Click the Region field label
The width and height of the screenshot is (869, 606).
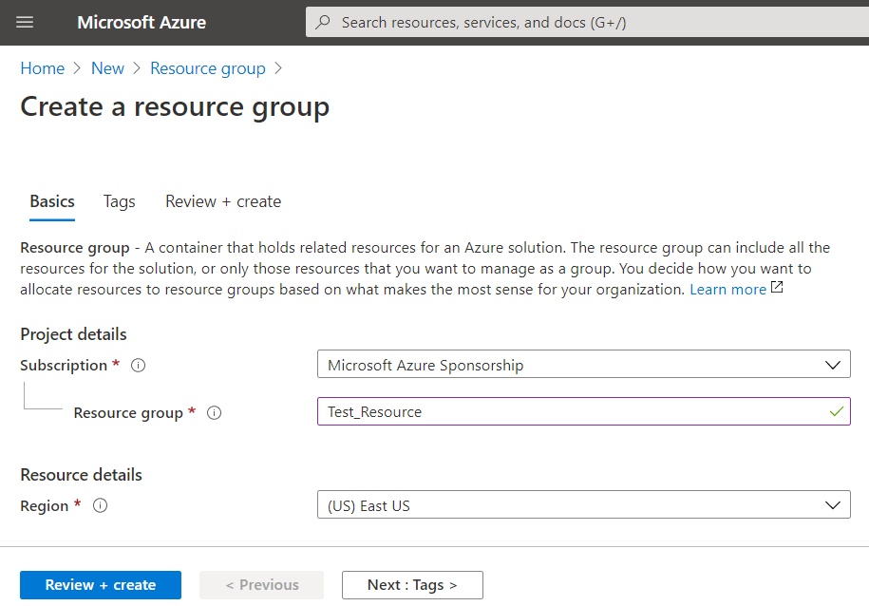coord(45,505)
